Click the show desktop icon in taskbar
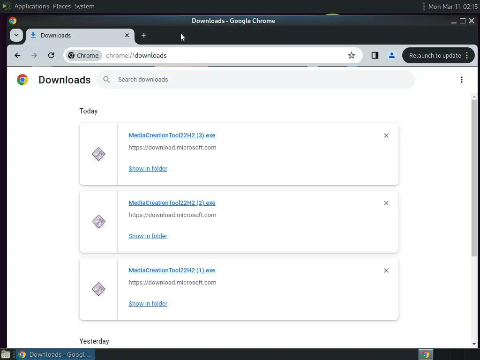Image resolution: width=480 pixels, height=360 pixels. pyautogui.click(x=6, y=354)
